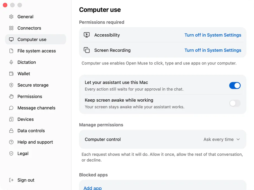This screenshot has width=254, height=190.
Task: Click the General gear icon
Action: tap(11, 17)
